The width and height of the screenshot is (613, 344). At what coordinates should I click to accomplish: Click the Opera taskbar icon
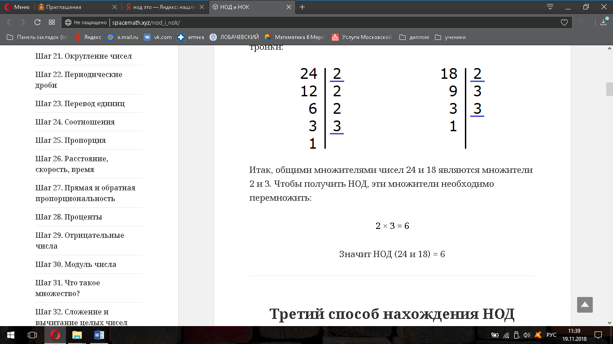click(55, 335)
